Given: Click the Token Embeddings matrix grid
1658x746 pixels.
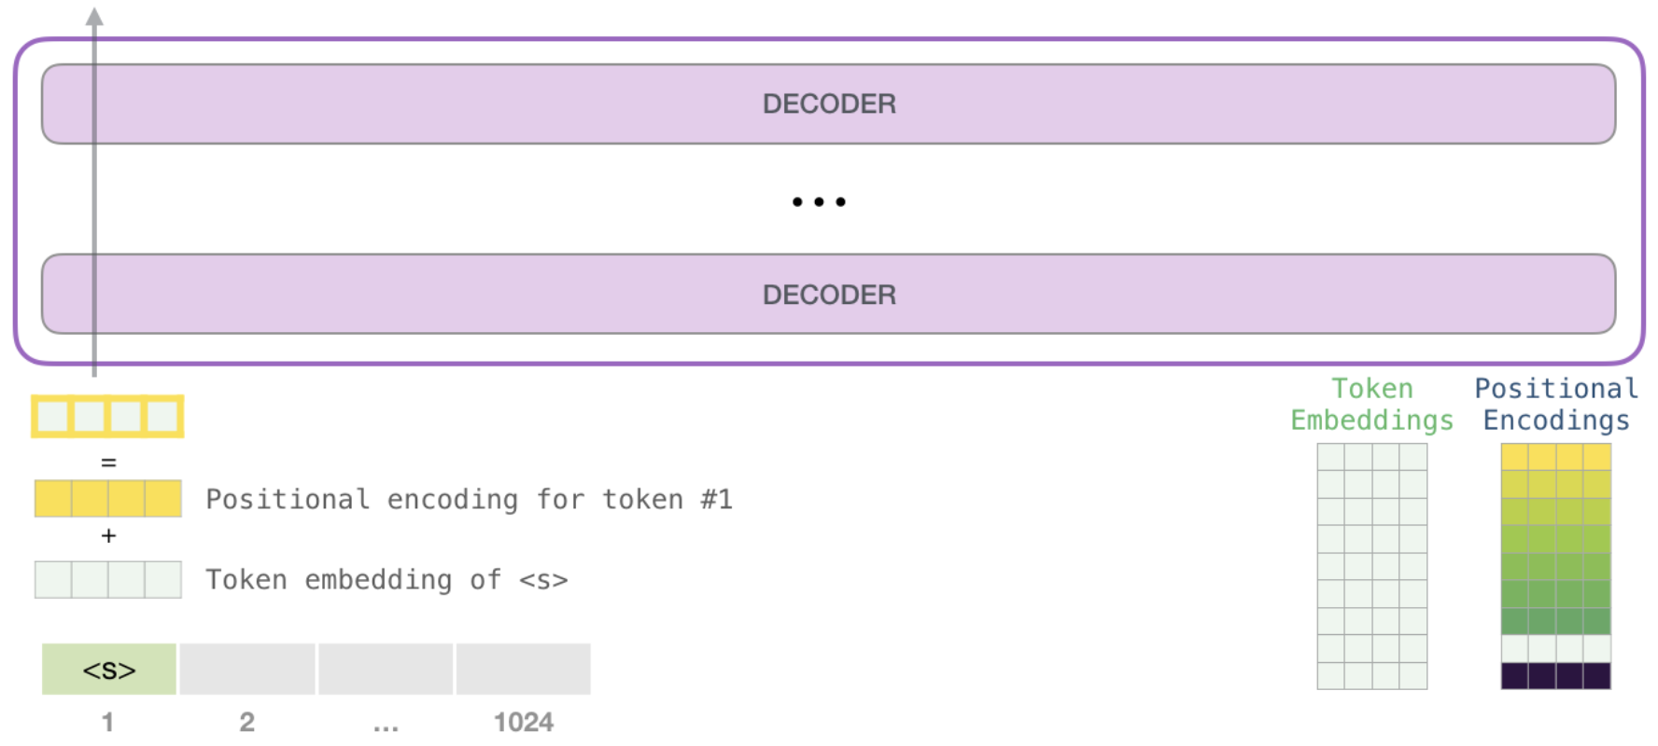Looking at the screenshot, I should (x=1371, y=566).
